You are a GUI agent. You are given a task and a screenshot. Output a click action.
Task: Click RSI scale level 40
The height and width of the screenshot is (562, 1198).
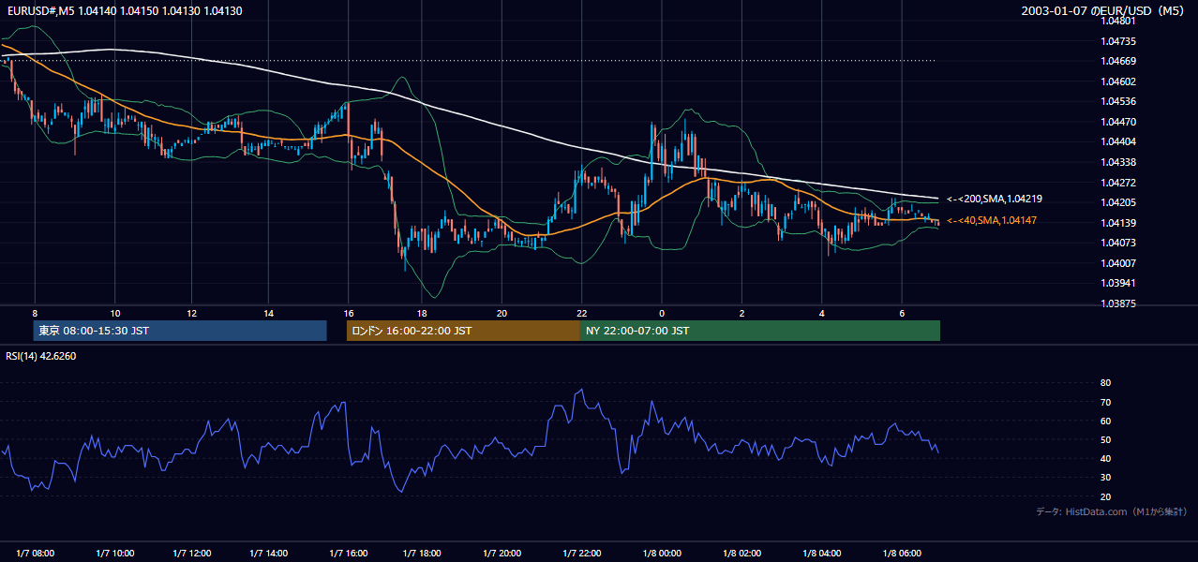coord(1105,458)
